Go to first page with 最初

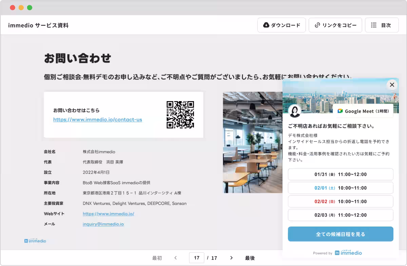(157, 258)
